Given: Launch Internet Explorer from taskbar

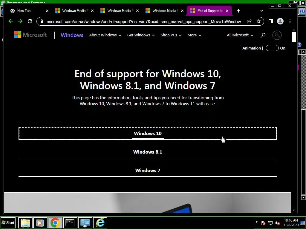Looking at the screenshot, I should tap(100, 223).
